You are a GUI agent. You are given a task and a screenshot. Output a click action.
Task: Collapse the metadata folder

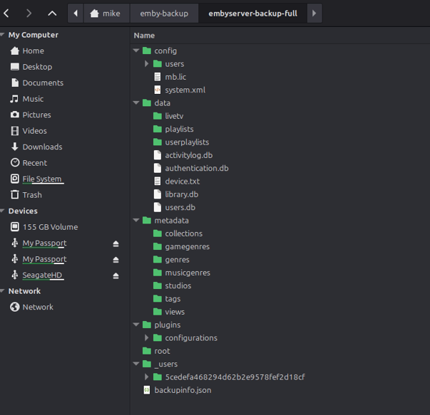(x=136, y=220)
